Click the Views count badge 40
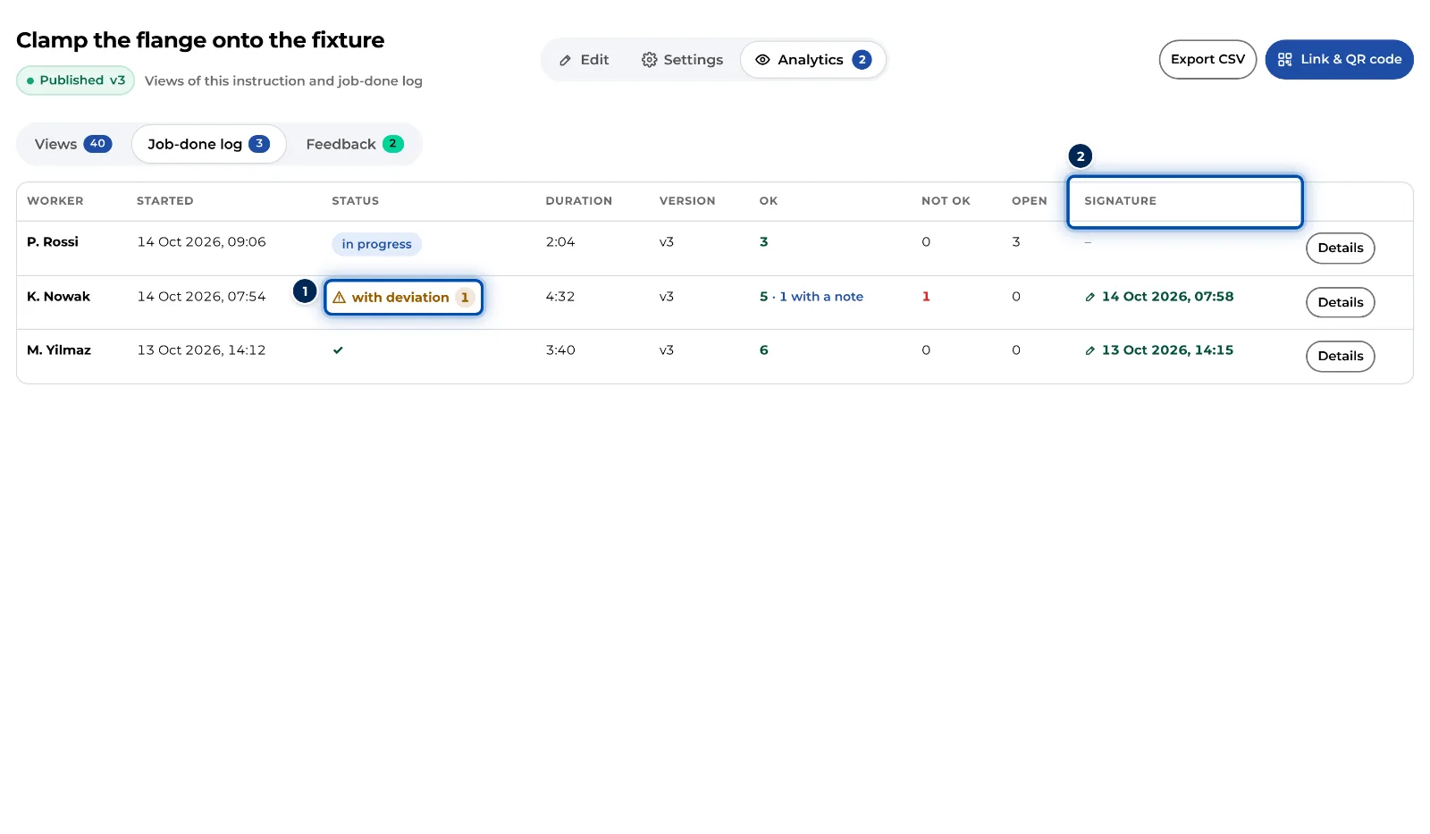Image resolution: width=1430 pixels, height=834 pixels. tap(97, 144)
